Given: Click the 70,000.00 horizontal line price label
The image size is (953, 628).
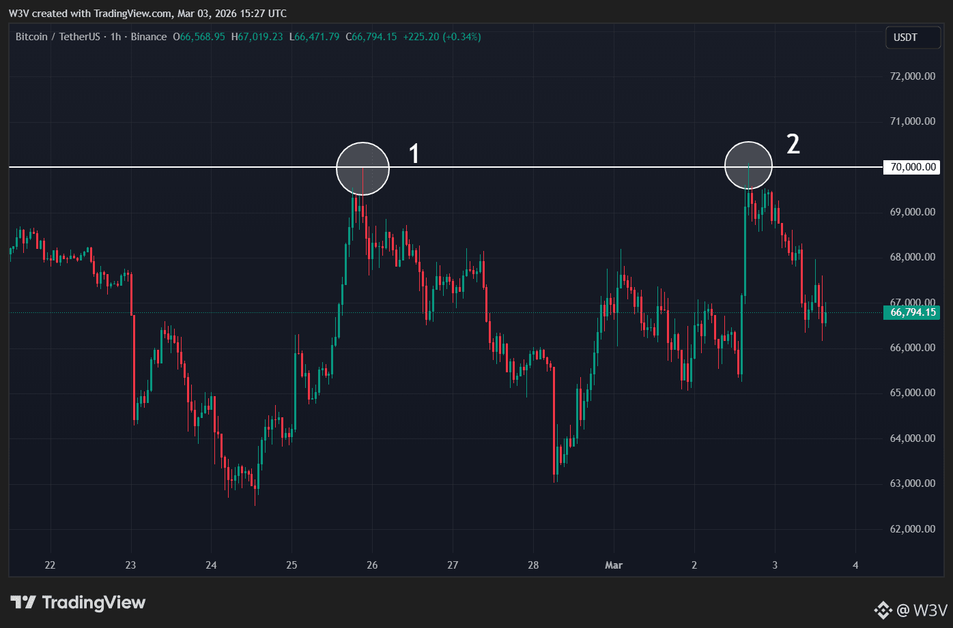Looking at the screenshot, I should coord(912,167).
